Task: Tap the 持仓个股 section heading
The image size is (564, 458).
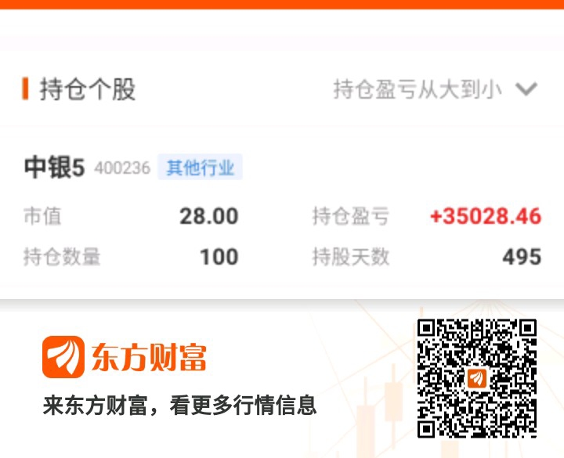Action: [88, 88]
